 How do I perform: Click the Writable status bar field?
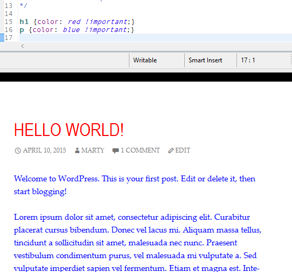pyautogui.click(x=157, y=60)
